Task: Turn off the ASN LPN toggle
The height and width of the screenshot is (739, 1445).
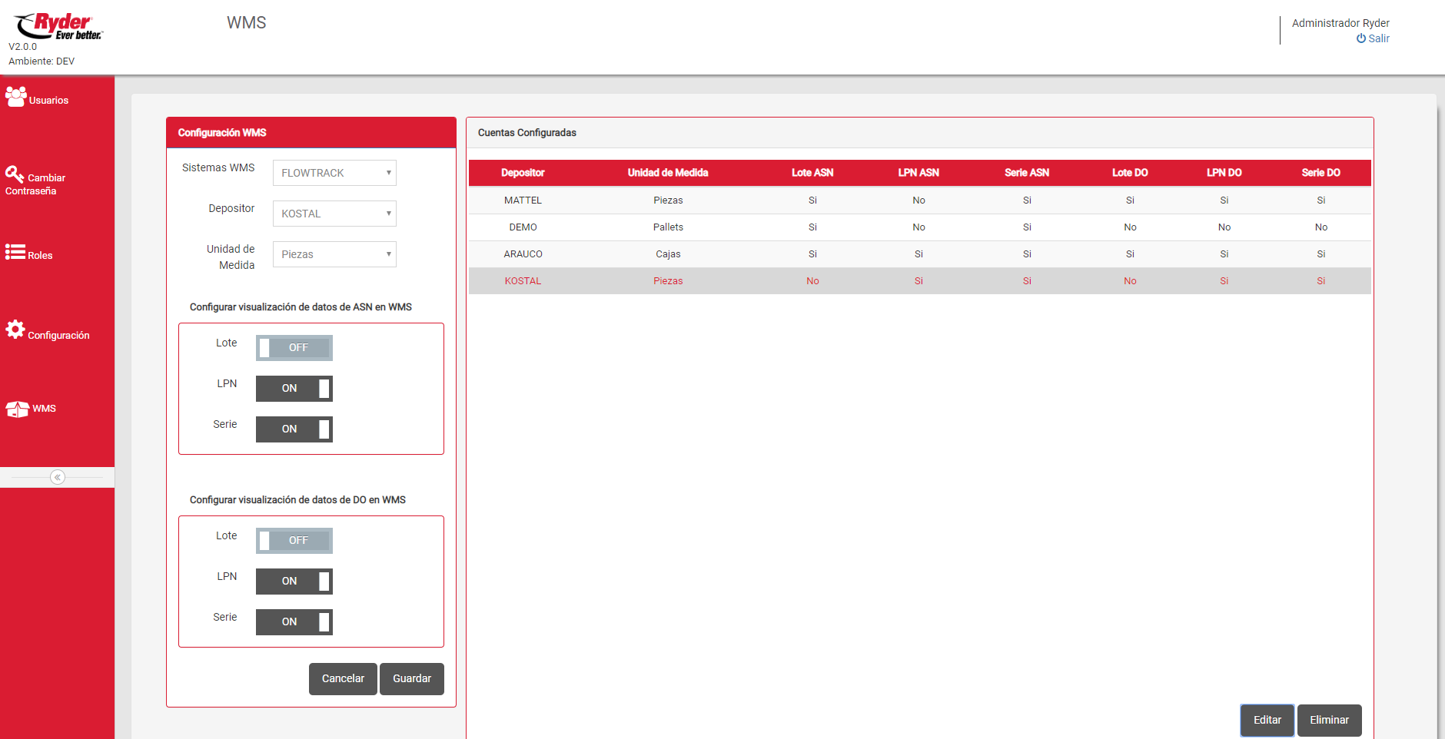Action: 294,389
